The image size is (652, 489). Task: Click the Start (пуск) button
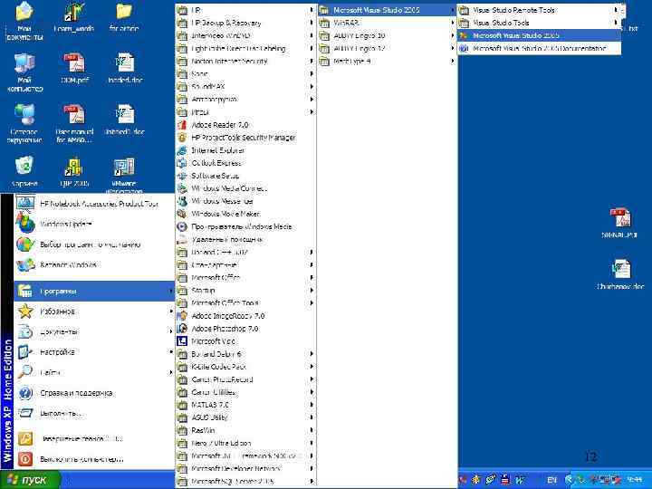click(30, 480)
